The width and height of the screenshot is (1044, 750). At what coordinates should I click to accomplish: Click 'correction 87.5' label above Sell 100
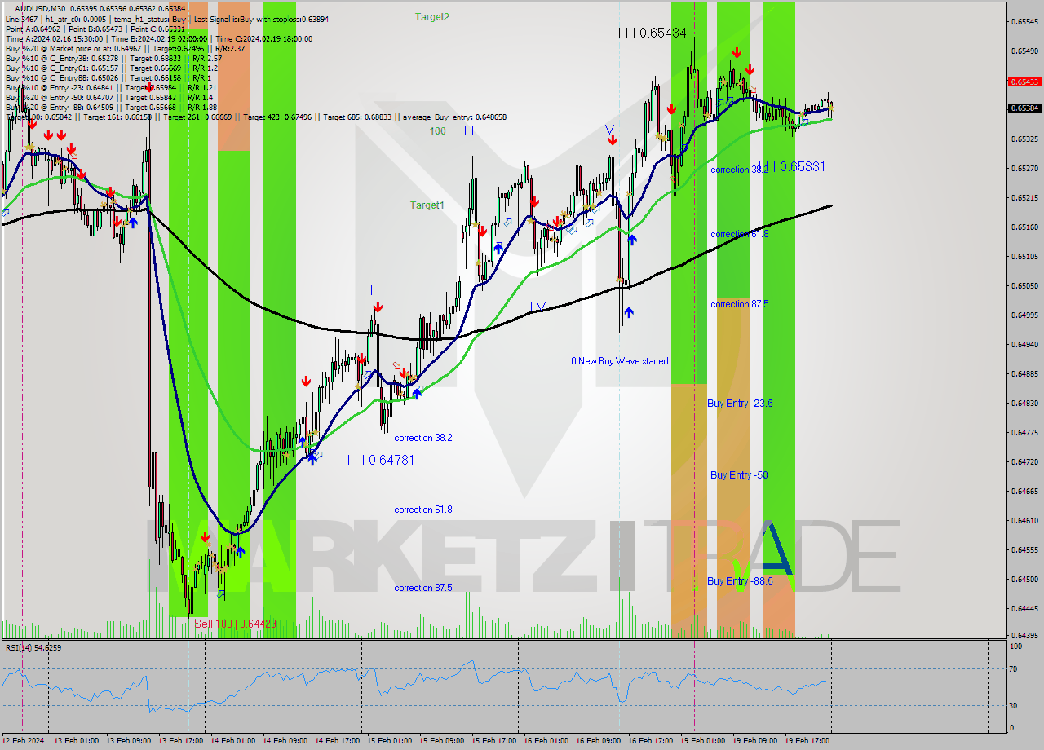pyautogui.click(x=423, y=588)
